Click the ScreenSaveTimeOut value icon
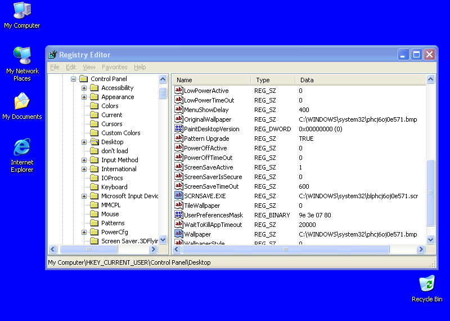The height and width of the screenshot is (321, 450). [x=178, y=186]
